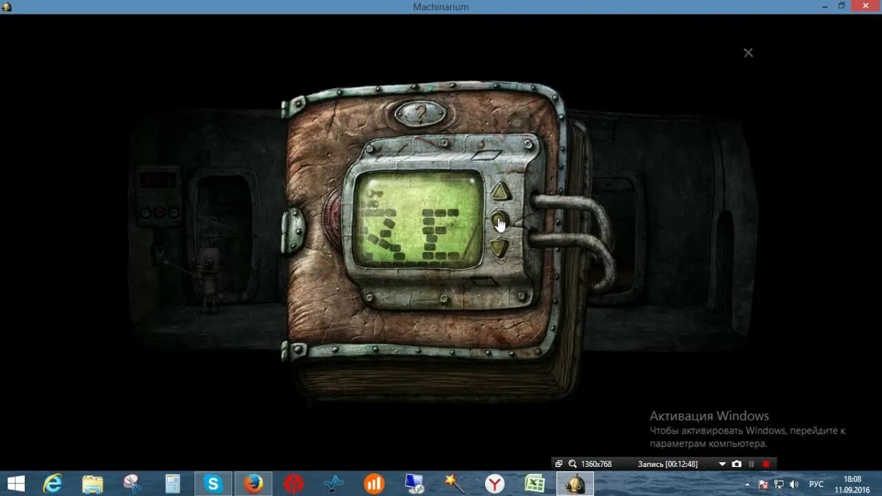Image resolution: width=882 pixels, height=496 pixels.
Task: Open the Calculator from the taskbar
Action: pyautogui.click(x=173, y=484)
